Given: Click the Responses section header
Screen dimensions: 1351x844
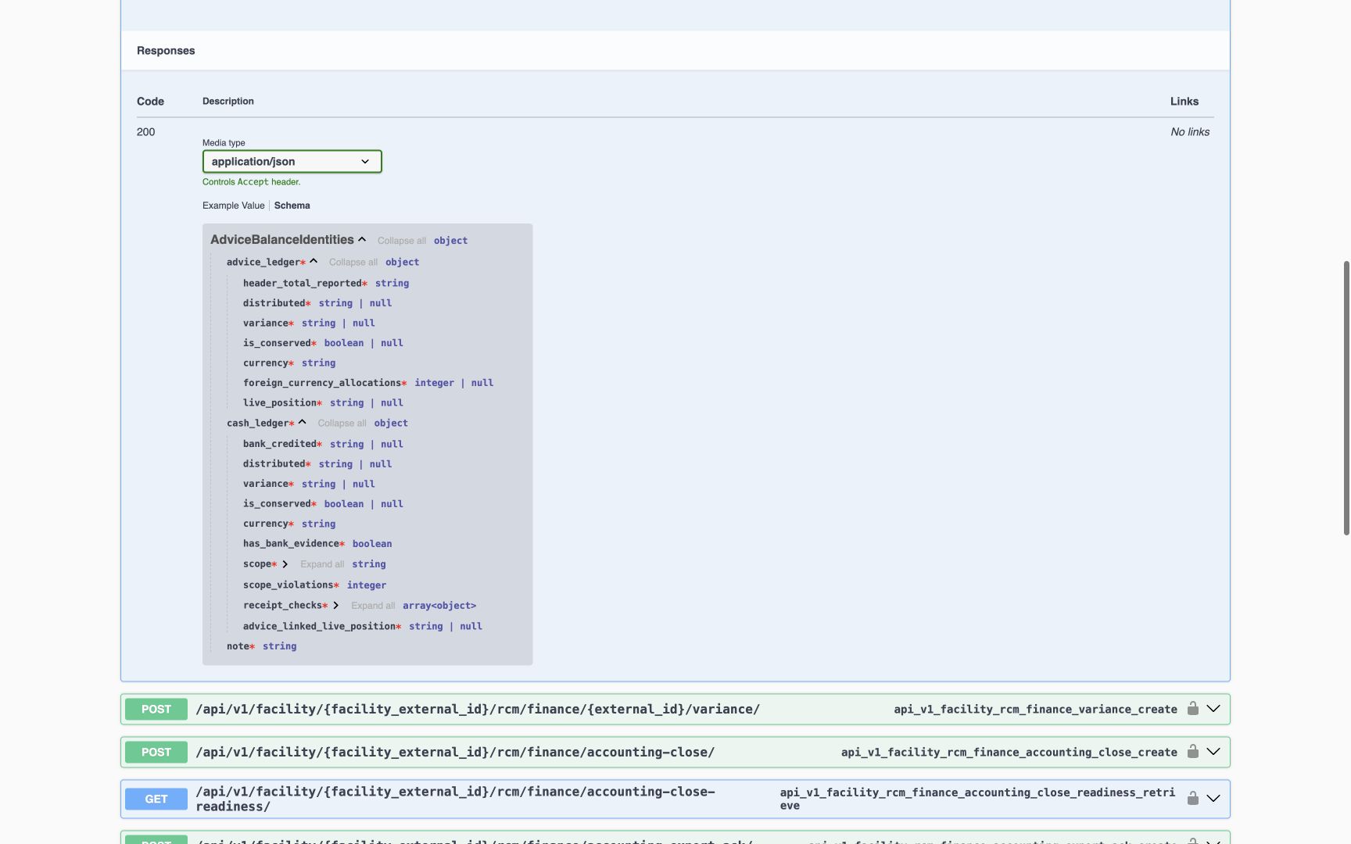Looking at the screenshot, I should (166, 51).
